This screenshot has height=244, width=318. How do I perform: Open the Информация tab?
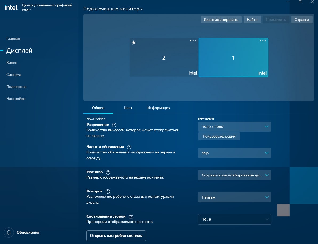click(158, 108)
